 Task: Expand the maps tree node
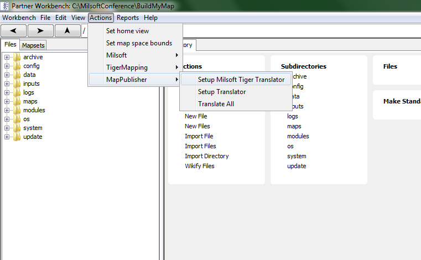tap(7, 102)
